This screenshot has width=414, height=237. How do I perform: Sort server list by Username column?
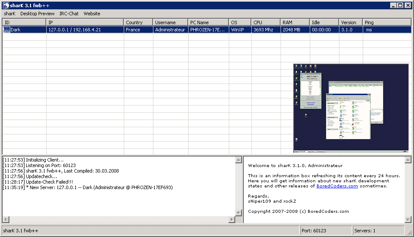coord(170,22)
